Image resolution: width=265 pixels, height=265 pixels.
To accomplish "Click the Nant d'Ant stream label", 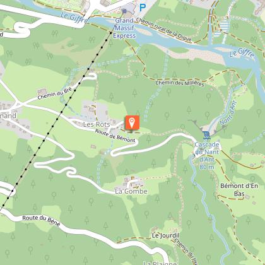I will point(228,114).
